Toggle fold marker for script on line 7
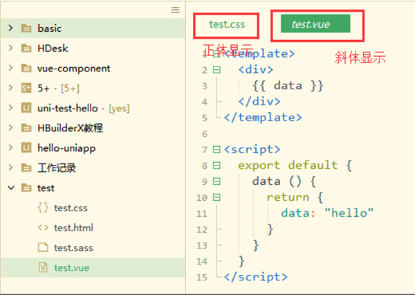Image resolution: width=415 pixels, height=295 pixels. [216, 150]
